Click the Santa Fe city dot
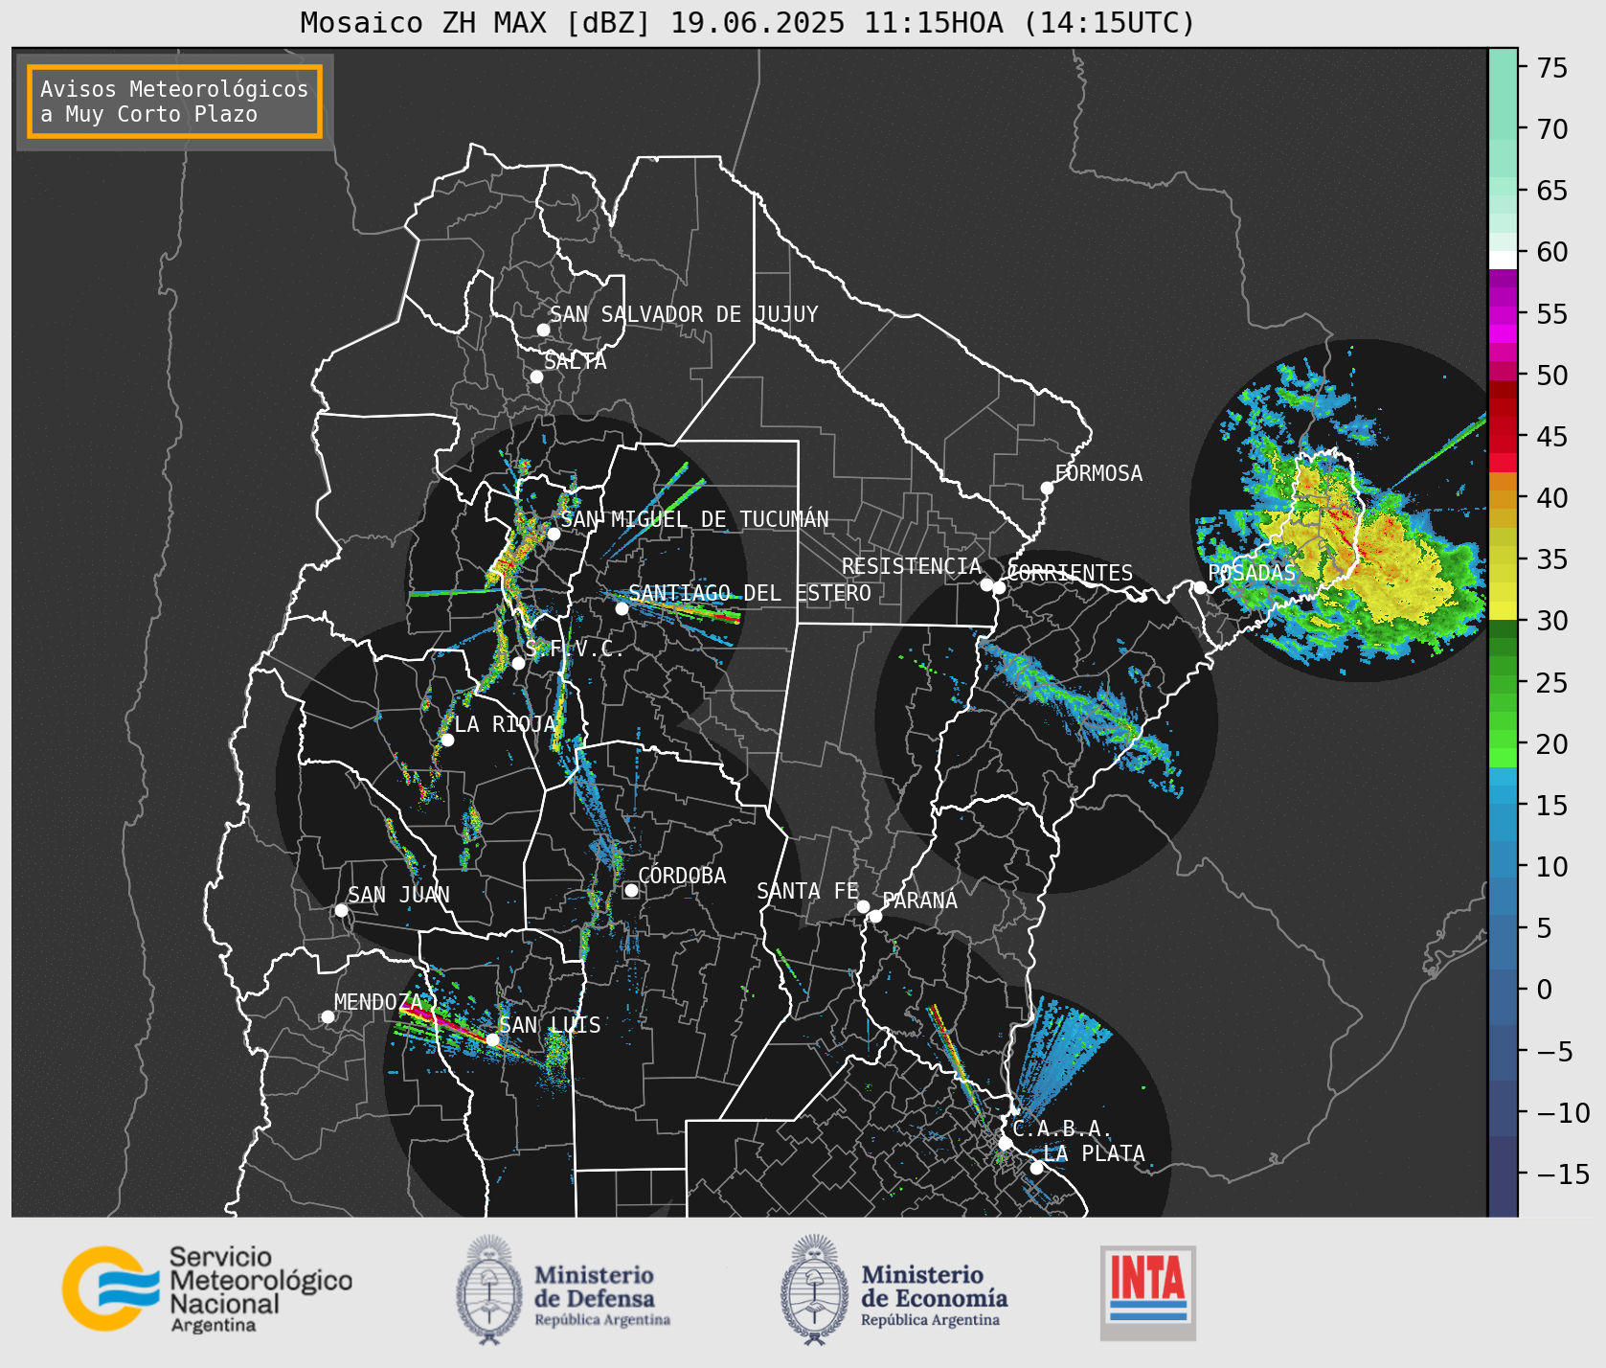 pyautogui.click(x=863, y=906)
